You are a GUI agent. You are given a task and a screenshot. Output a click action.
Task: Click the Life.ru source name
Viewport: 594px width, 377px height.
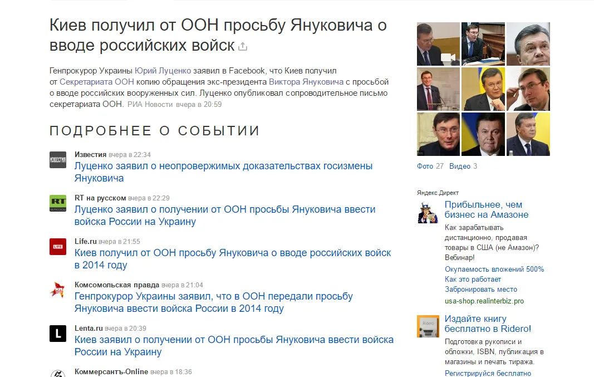[x=85, y=241]
